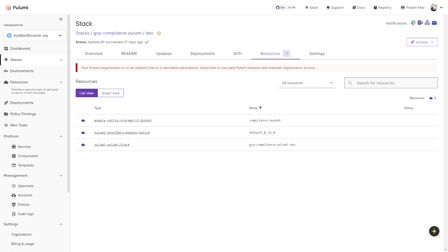This screenshot has width=448, height=252.
Task: Open Deployments in the sidebar
Action: coord(22,103)
